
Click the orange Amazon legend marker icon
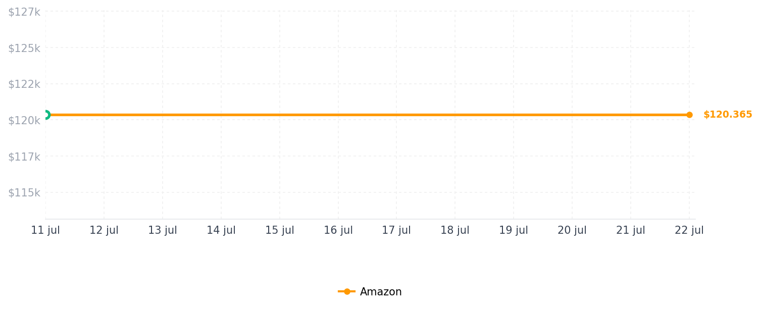[346, 292]
